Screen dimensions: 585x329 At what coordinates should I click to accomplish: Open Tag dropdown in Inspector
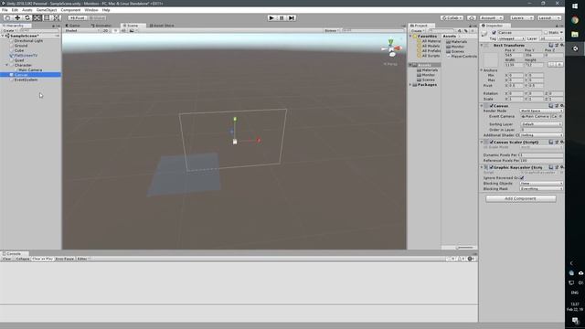pyautogui.click(x=512, y=38)
